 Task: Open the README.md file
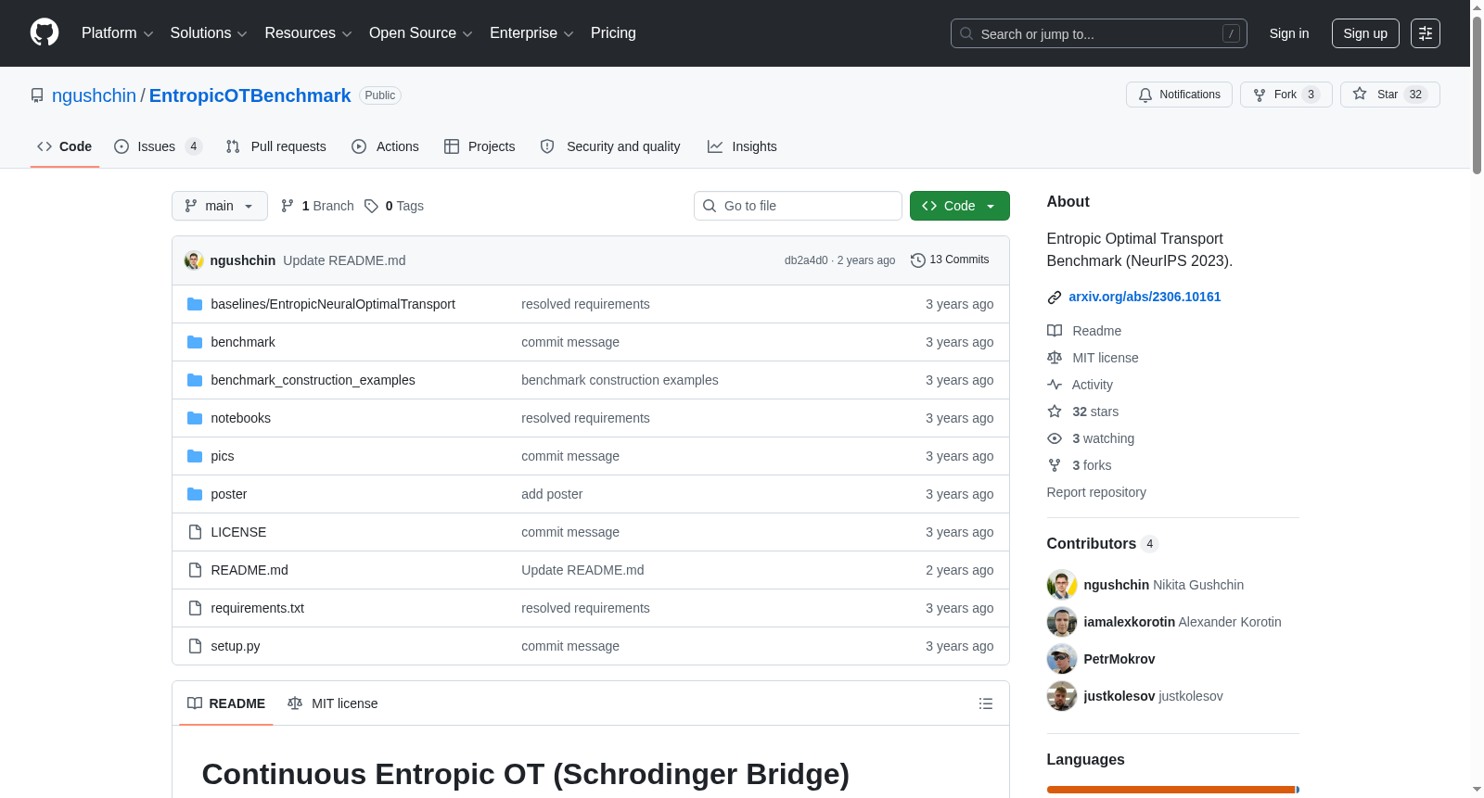[x=249, y=570]
